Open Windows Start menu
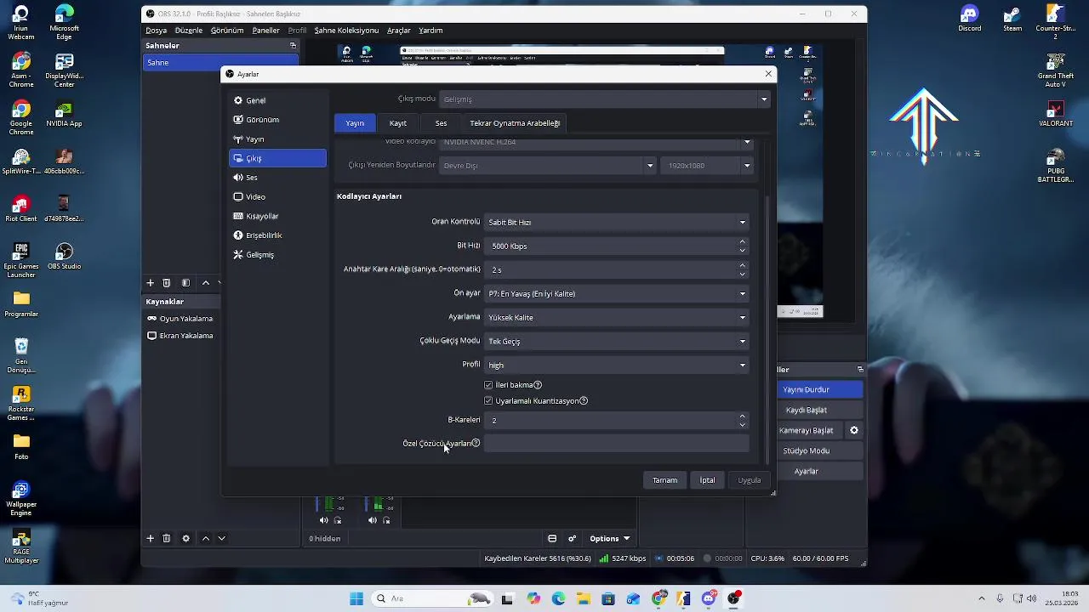The height and width of the screenshot is (612, 1089). point(356,598)
